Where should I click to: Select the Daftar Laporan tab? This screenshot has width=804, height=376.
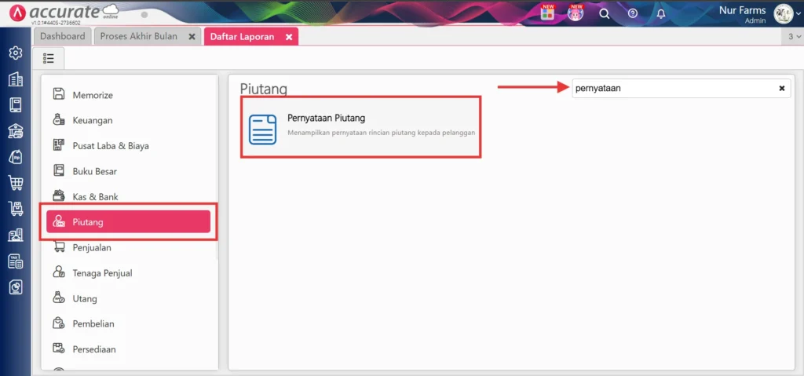click(x=242, y=37)
